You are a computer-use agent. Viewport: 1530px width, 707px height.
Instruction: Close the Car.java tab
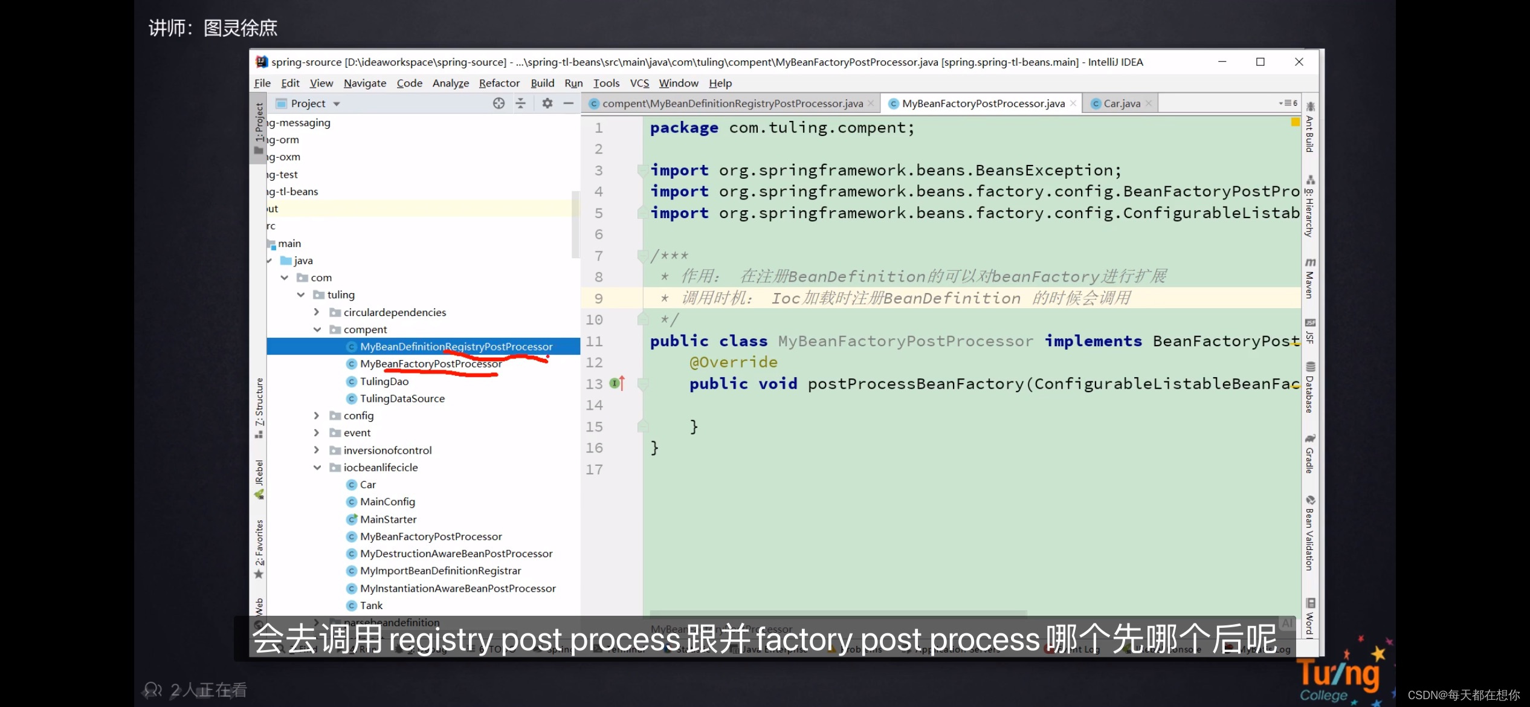pos(1148,103)
